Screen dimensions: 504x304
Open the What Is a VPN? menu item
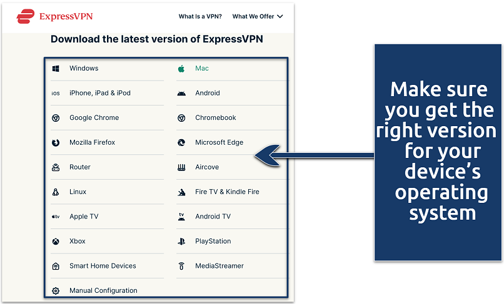click(x=200, y=16)
